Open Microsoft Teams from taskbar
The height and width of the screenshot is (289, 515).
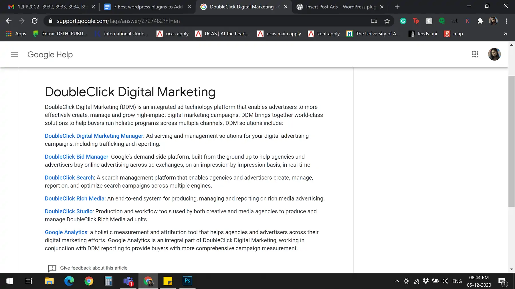(128, 281)
